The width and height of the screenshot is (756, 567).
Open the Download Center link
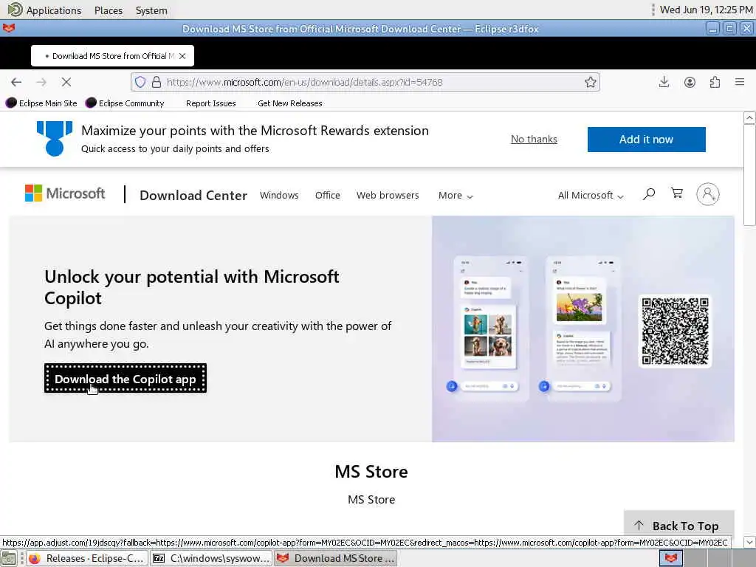[x=193, y=195]
